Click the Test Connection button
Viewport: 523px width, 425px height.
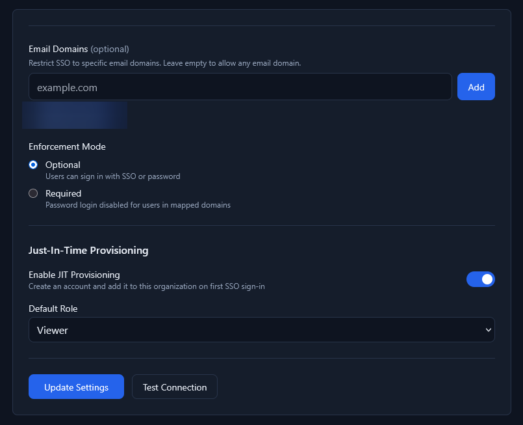pos(175,387)
